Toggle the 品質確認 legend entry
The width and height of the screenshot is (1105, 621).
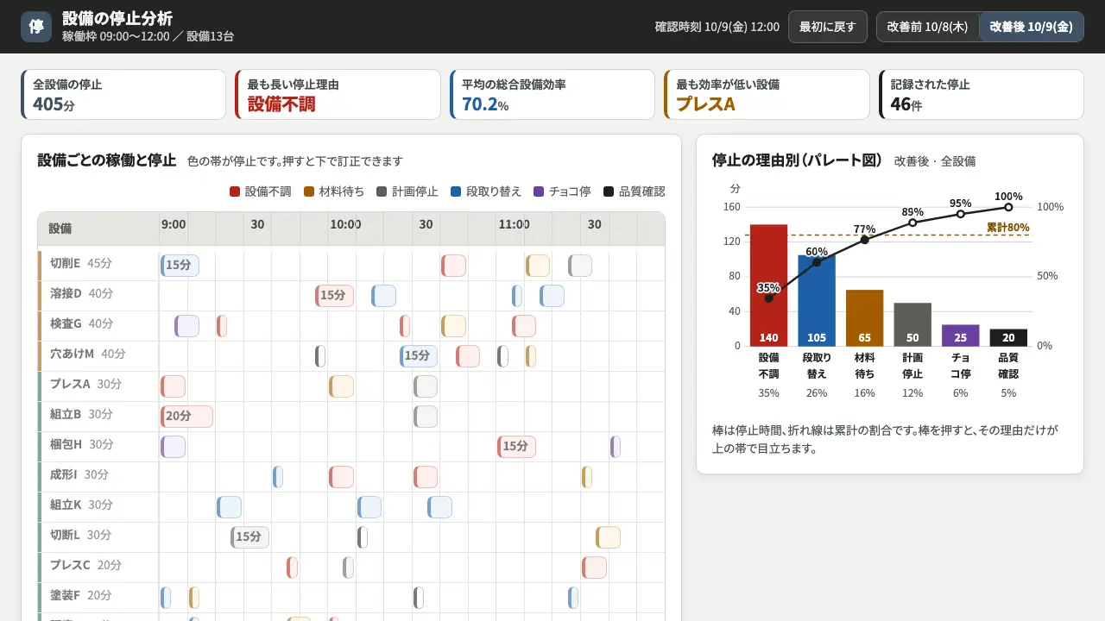pos(635,191)
